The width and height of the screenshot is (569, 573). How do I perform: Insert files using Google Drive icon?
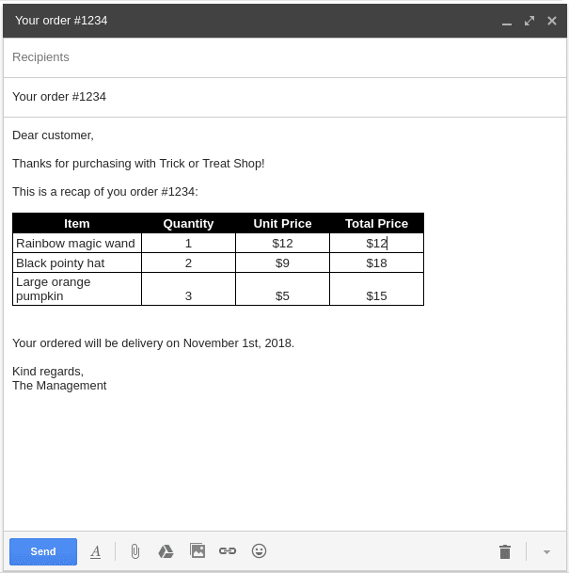click(x=166, y=551)
